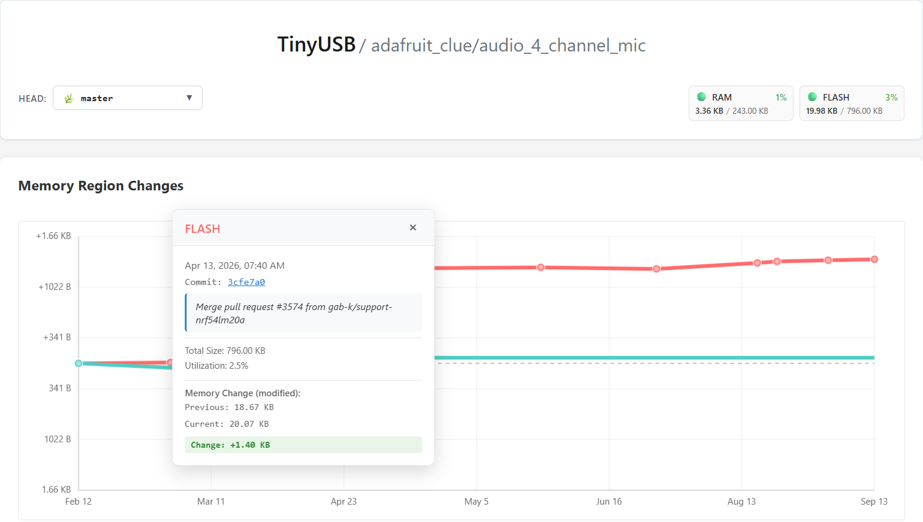
Task: Click the FLASH 3% utilization figure
Action: pos(891,97)
